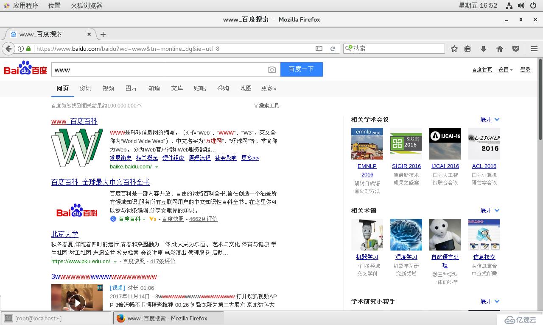Click the Pocket save icon
The width and height of the screenshot is (543, 325).
pyautogui.click(x=516, y=49)
